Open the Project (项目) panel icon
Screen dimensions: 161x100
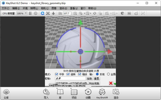pyautogui.click(x=74, y=94)
